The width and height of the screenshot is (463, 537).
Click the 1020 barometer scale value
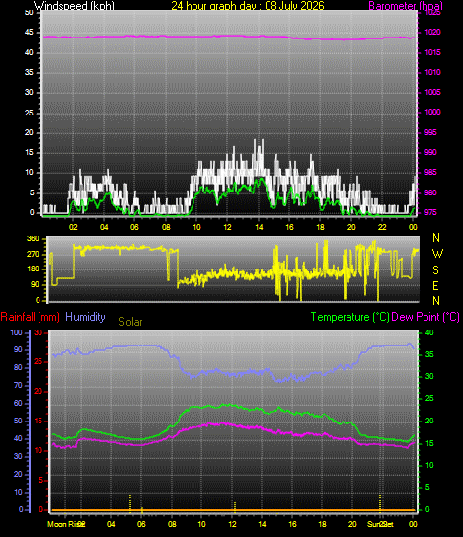[432, 33]
